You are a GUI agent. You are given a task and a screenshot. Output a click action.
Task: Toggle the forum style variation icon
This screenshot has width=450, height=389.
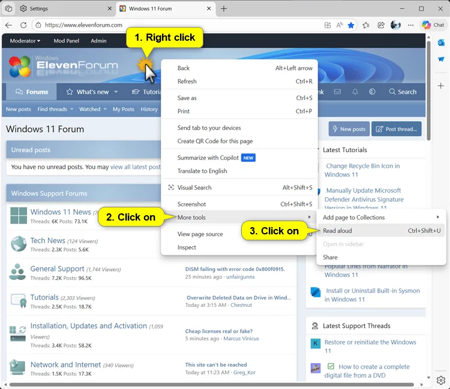click(x=372, y=92)
